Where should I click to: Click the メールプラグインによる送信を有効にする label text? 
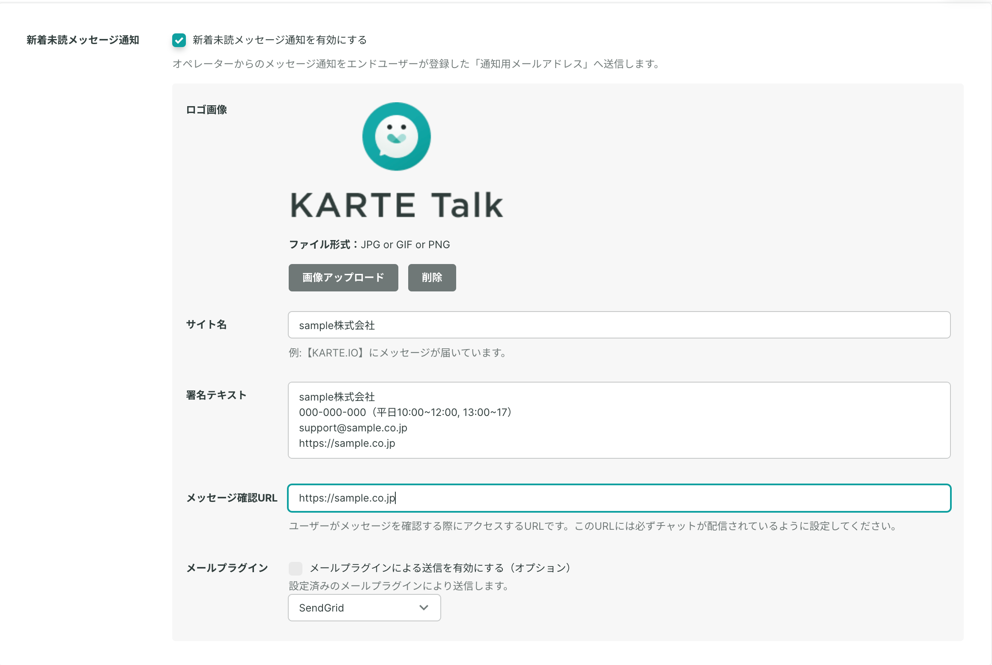click(440, 568)
